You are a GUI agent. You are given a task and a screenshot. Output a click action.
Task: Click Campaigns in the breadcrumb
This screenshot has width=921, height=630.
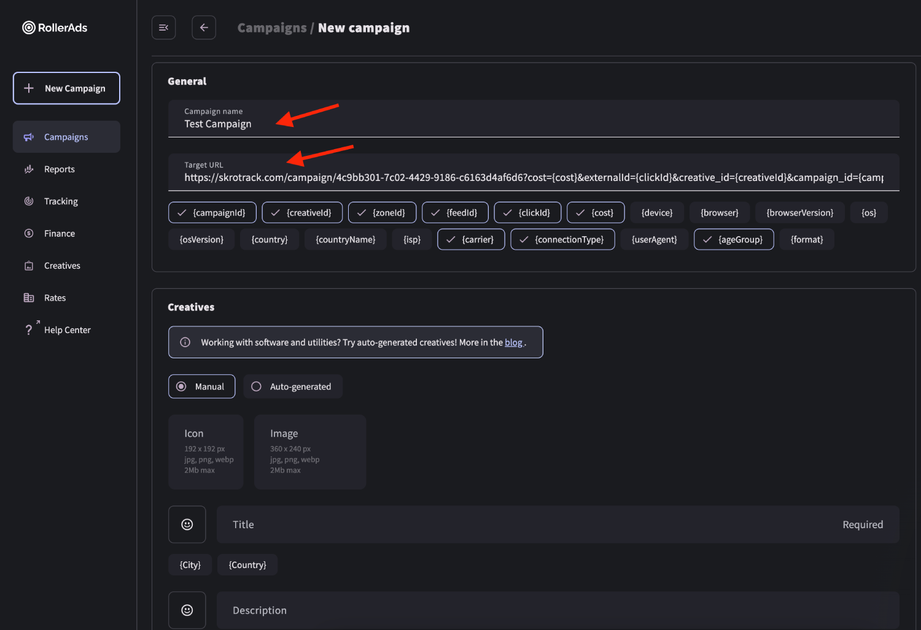272,28
